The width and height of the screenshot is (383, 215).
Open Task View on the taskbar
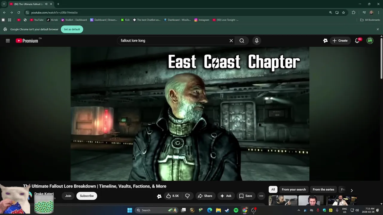(x=183, y=210)
